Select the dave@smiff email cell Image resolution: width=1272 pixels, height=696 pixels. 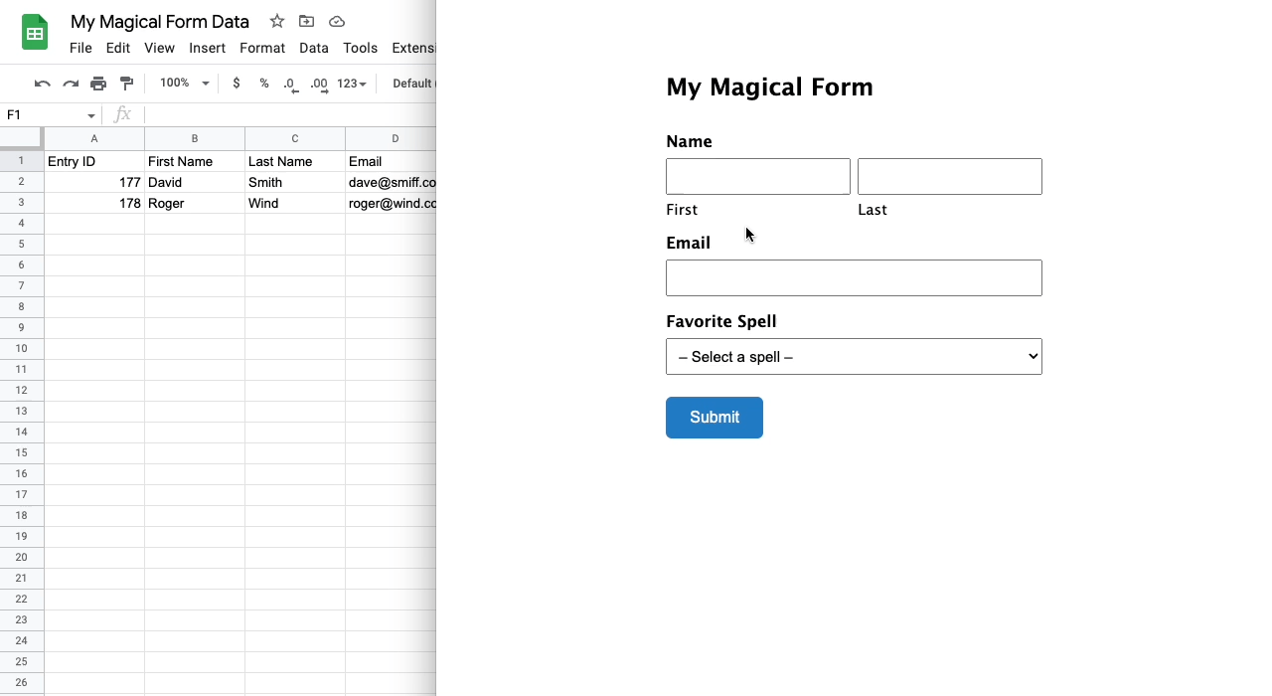pyautogui.click(x=392, y=182)
